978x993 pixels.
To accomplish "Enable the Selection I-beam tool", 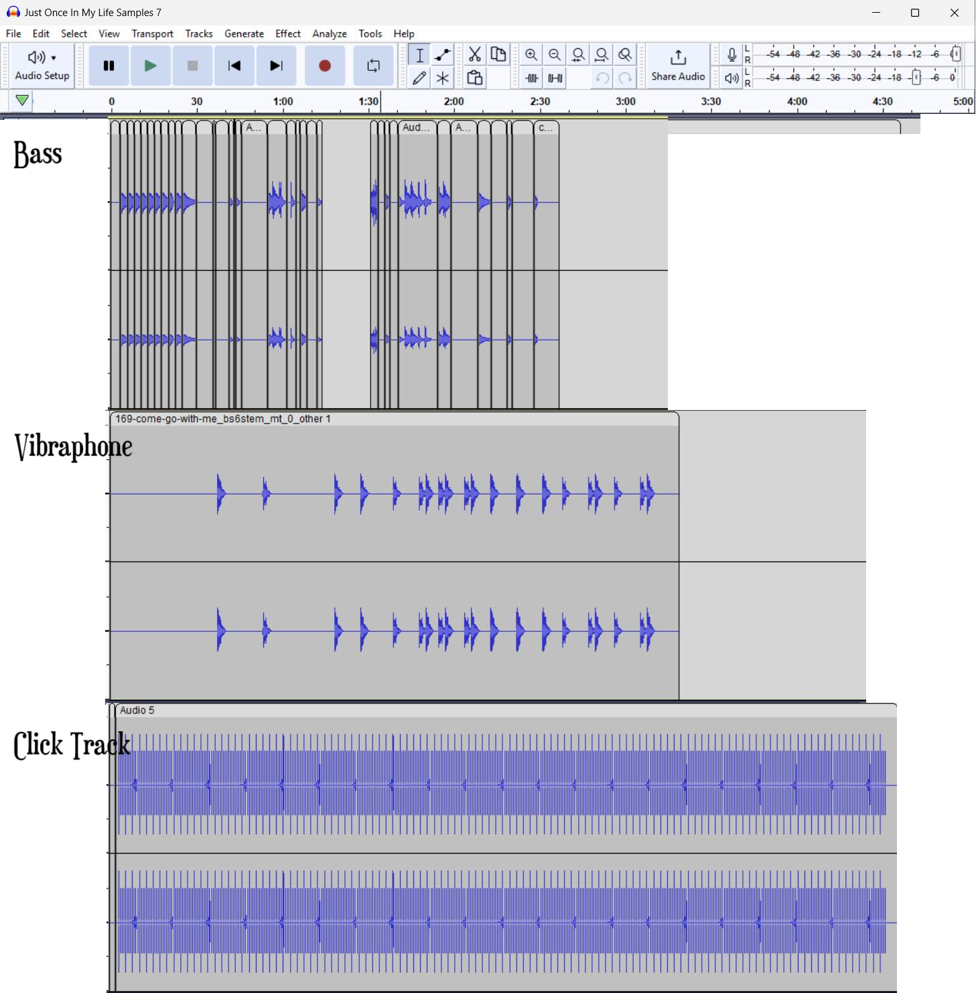I will [419, 54].
